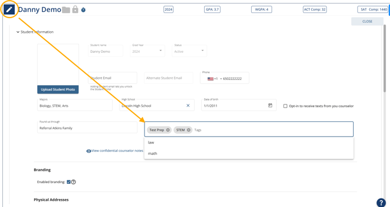Remove the Test Prep tag
Viewport: 390px width, 207px height.
click(168, 130)
